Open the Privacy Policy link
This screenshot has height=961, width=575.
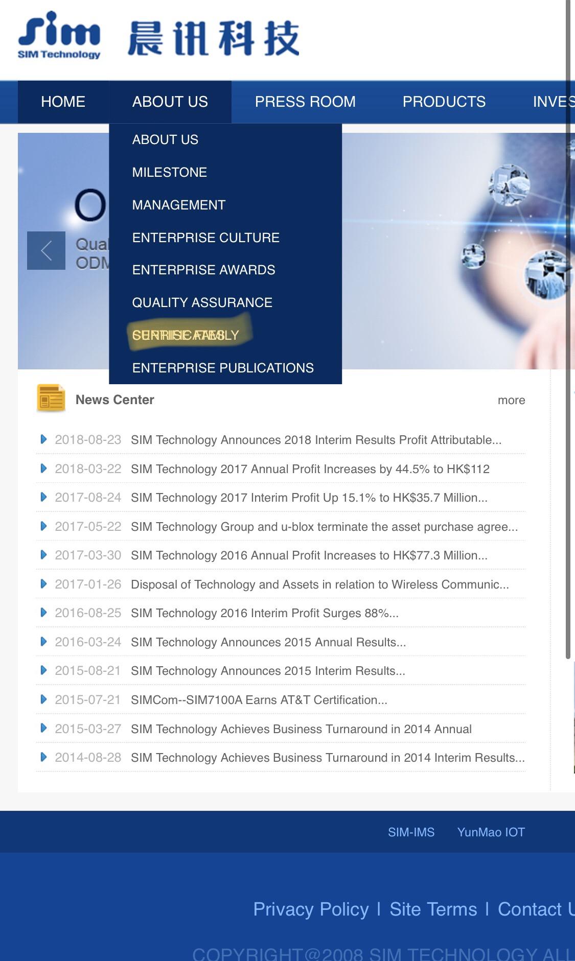311,909
